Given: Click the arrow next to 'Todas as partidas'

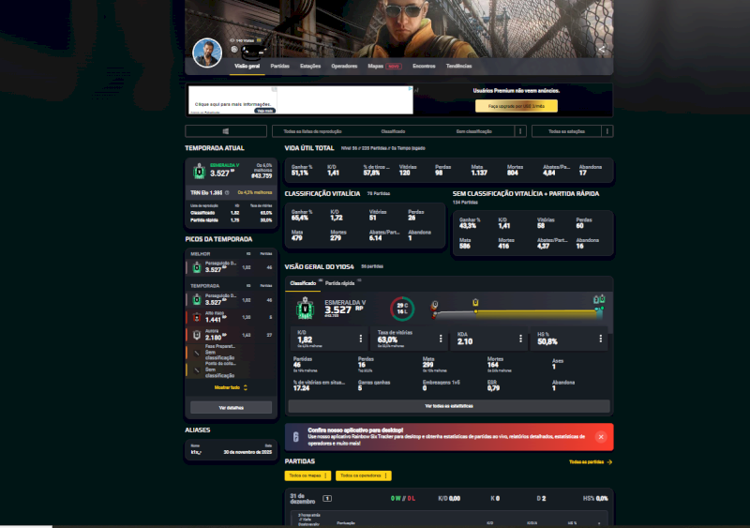Looking at the screenshot, I should pos(609,462).
